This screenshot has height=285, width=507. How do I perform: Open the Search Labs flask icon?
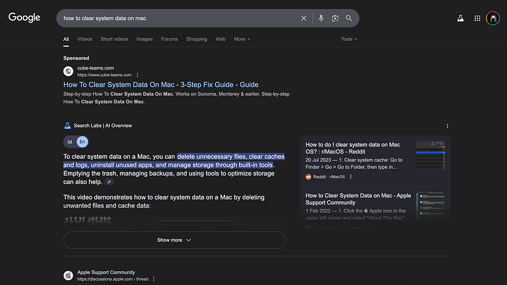click(x=461, y=18)
